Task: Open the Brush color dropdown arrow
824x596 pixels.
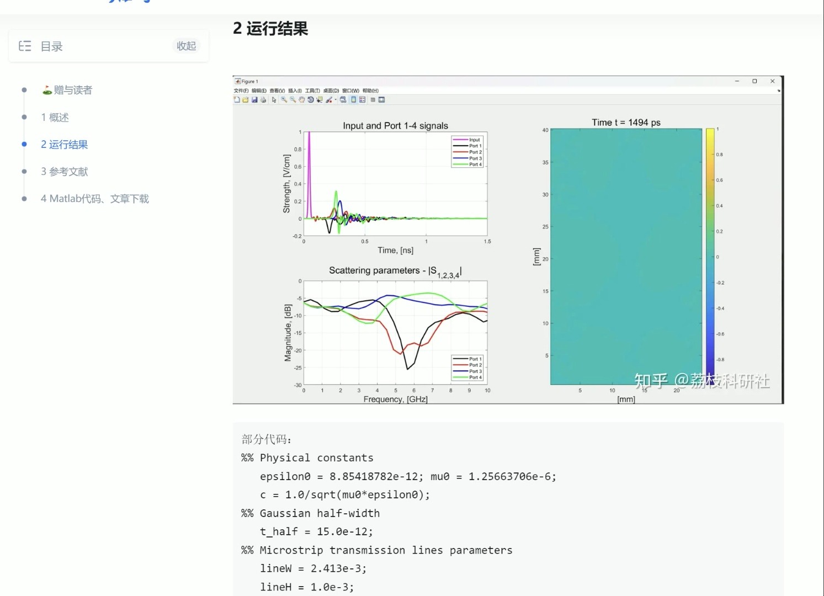Action: pyautogui.click(x=336, y=100)
